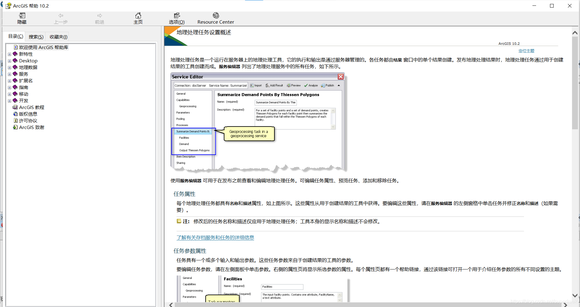The image size is (580, 307).
Task: Click the 许可协议 info icon
Action: pyautogui.click(x=16, y=120)
